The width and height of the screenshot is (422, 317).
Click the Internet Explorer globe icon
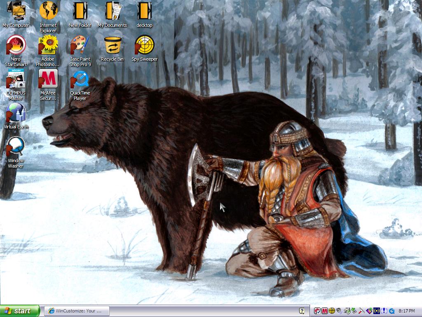(x=48, y=17)
